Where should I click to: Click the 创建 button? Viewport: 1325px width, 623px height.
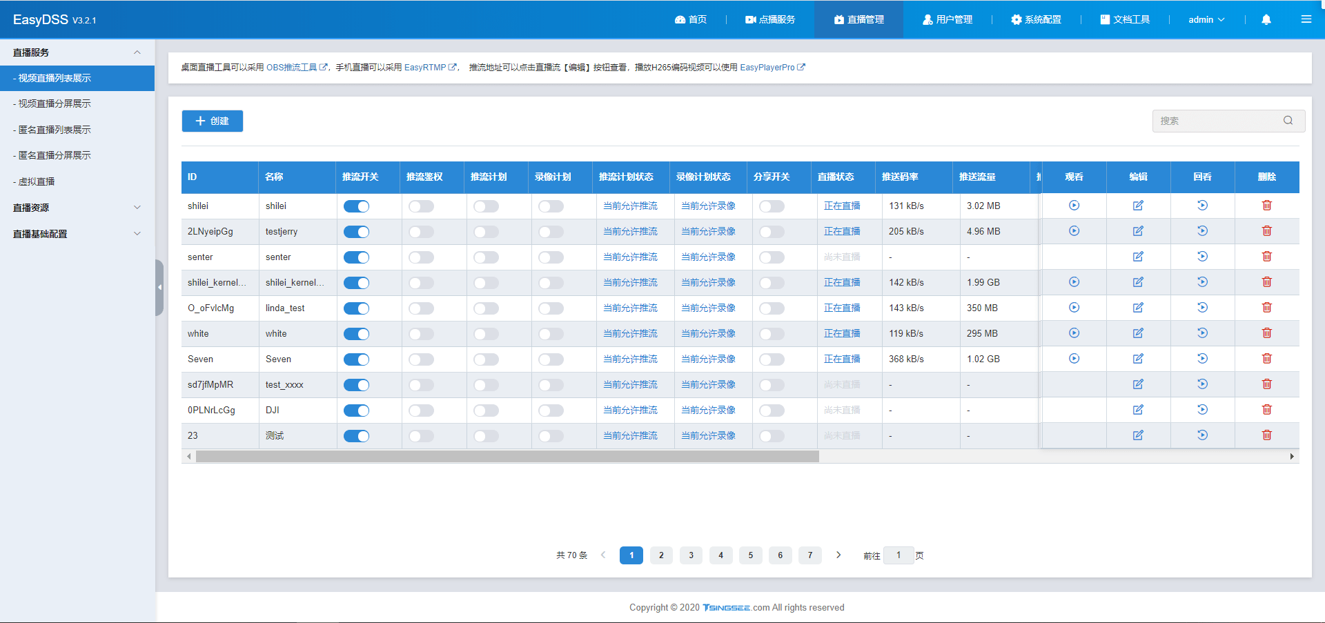coord(213,121)
